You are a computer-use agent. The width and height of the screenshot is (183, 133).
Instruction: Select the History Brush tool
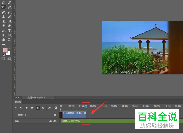pos(9,17)
